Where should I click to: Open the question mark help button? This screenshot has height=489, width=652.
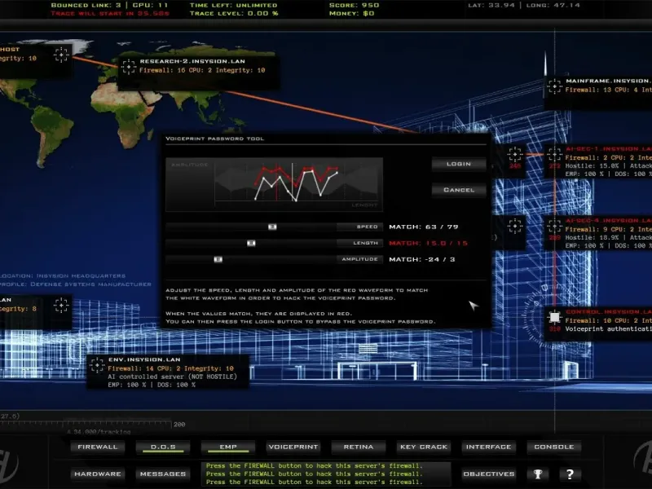570,474
